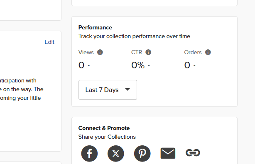Click the Connect & Promote heading
This screenshot has height=164, width=255.
point(104,128)
